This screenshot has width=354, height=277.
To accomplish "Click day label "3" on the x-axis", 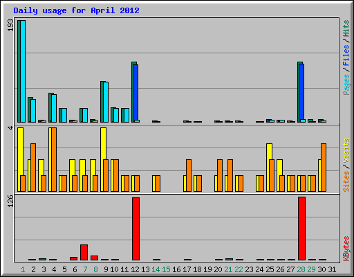I will 44,269.
